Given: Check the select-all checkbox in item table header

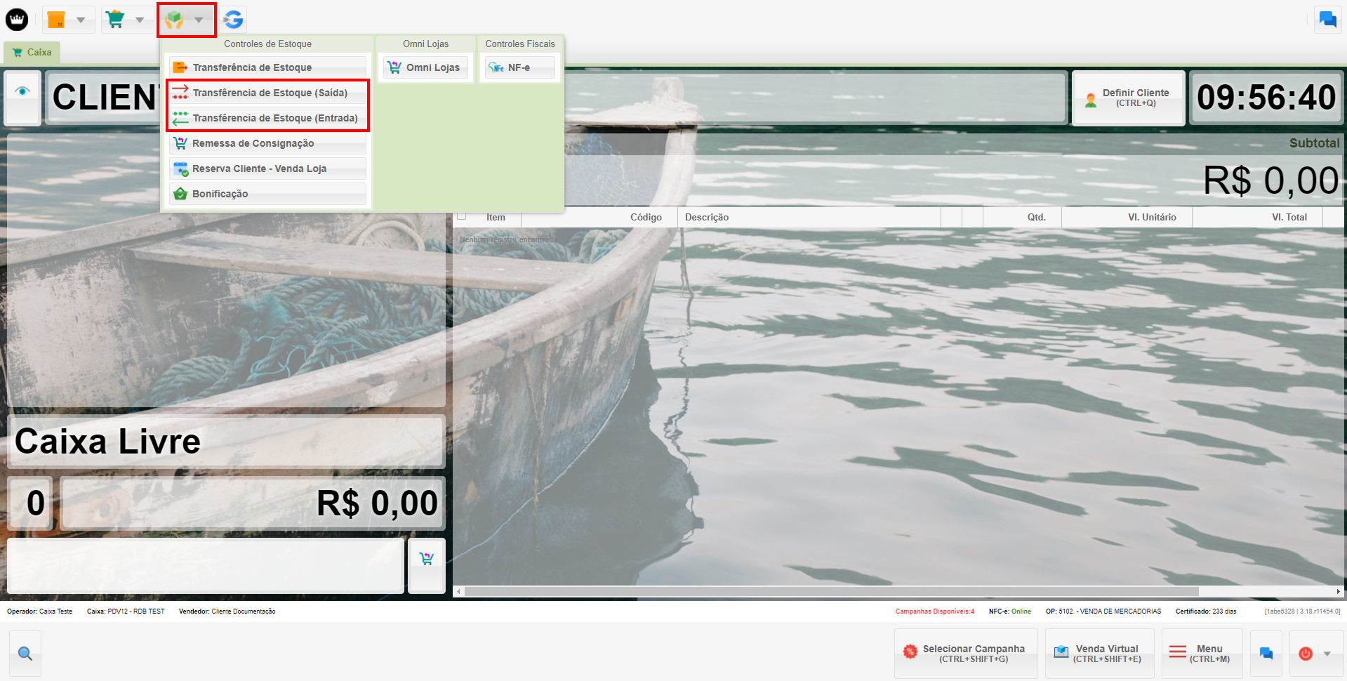Looking at the screenshot, I should pyautogui.click(x=462, y=216).
